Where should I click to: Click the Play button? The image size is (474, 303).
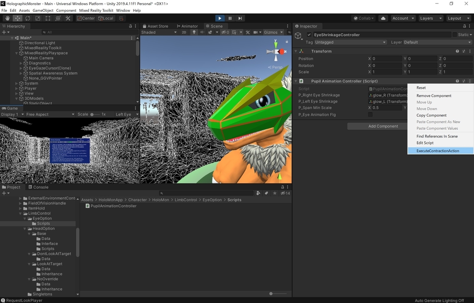[x=220, y=18]
